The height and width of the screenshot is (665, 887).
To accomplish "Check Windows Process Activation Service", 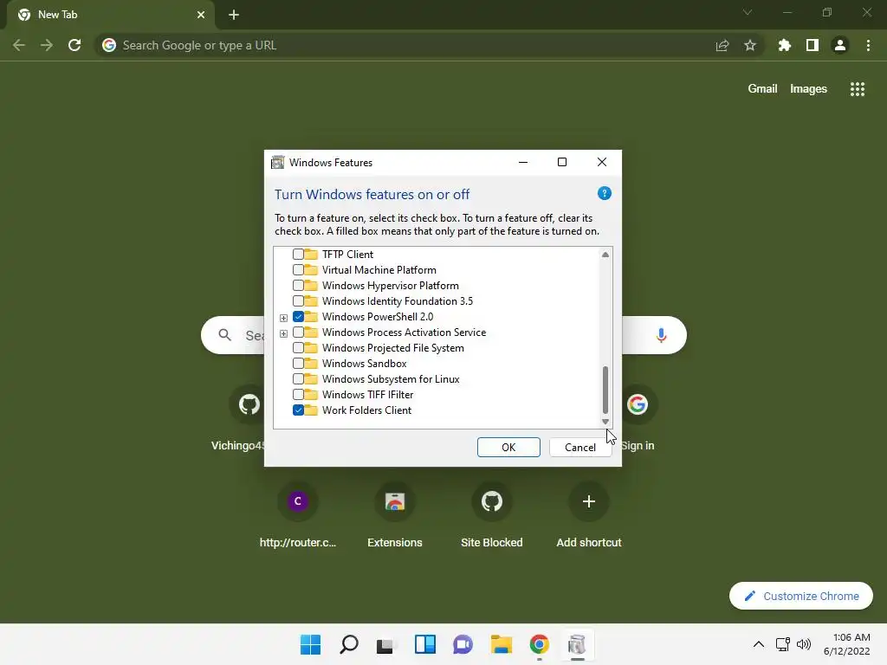I will click(x=298, y=332).
